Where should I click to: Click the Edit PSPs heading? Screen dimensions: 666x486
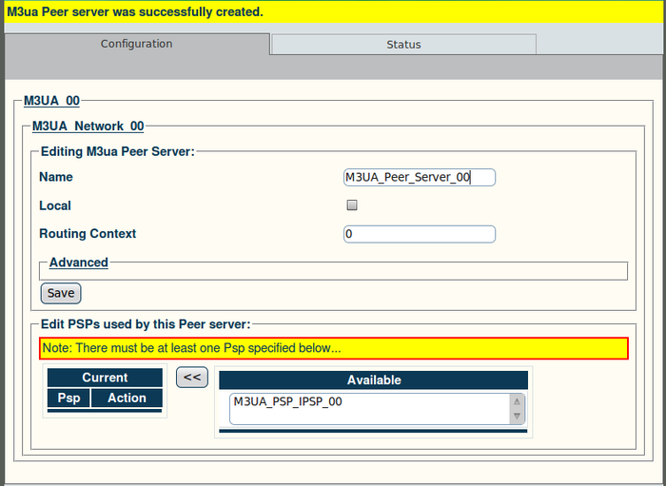point(146,324)
